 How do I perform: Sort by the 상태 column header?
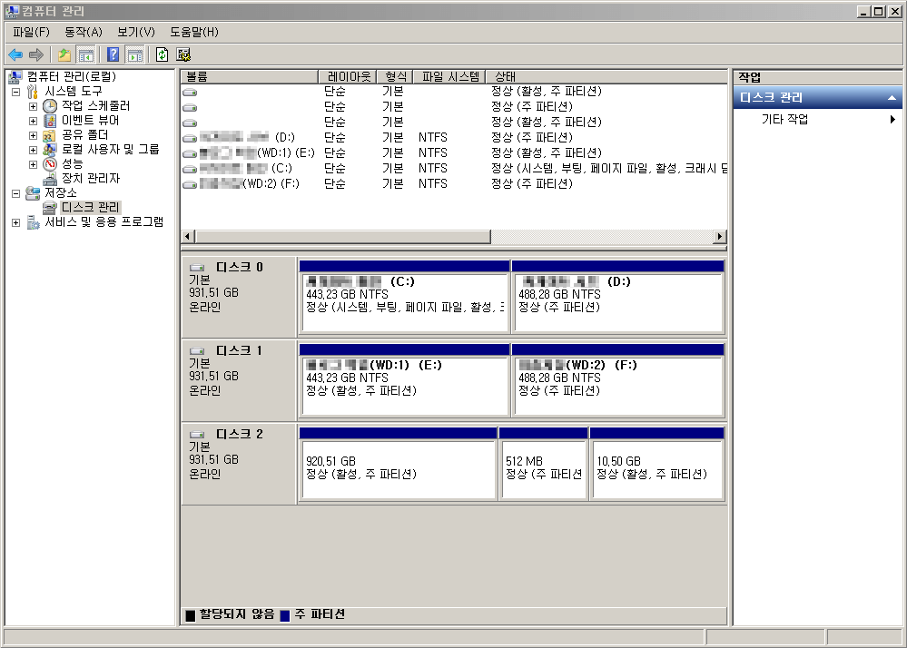(x=606, y=76)
